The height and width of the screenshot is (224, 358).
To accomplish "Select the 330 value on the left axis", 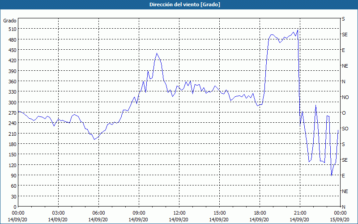I will [x=13, y=92].
